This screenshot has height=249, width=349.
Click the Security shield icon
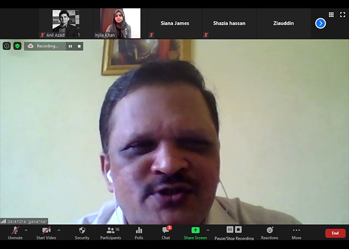click(82, 230)
